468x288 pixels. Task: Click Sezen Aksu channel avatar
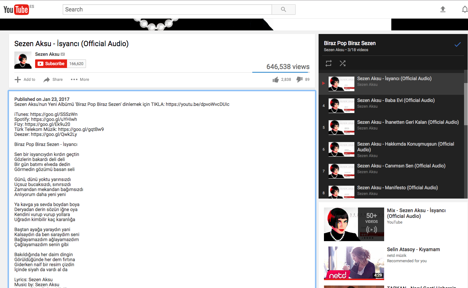(x=23, y=60)
